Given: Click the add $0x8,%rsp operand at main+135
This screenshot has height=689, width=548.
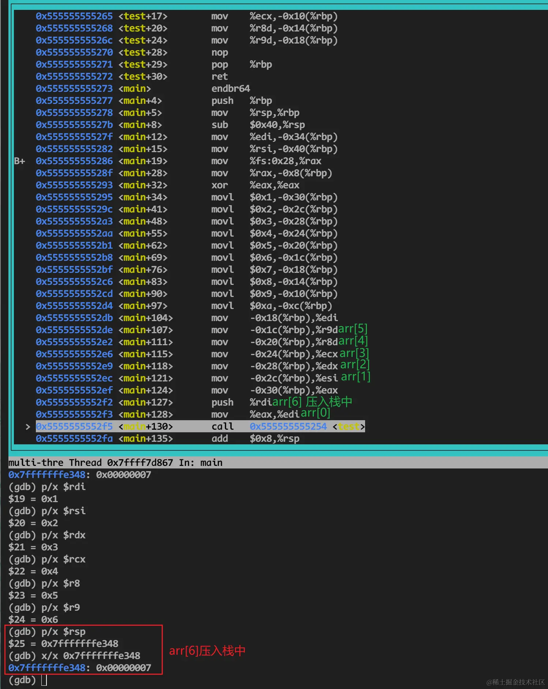Looking at the screenshot, I should pos(275,438).
